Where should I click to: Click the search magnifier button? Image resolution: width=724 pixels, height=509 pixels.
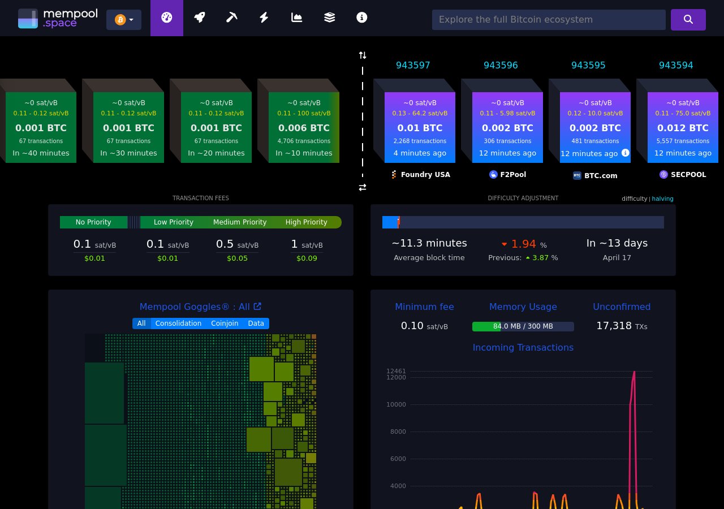[688, 19]
